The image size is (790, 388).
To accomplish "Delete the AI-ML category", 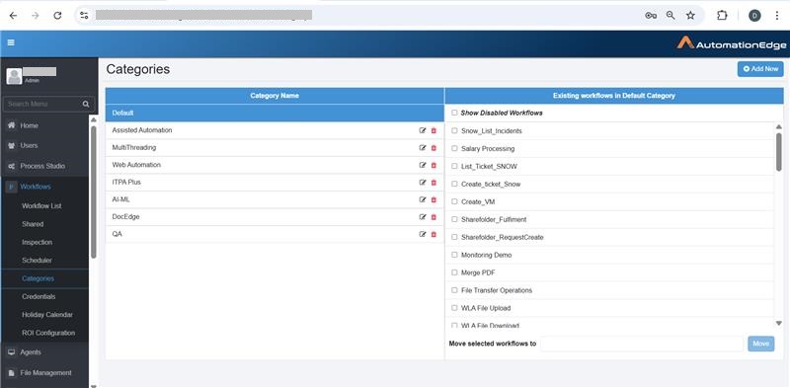I will coord(434,199).
